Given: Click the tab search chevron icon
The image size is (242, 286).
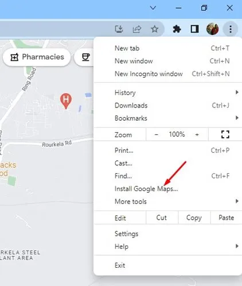Looking at the screenshot, I should tap(153, 8).
